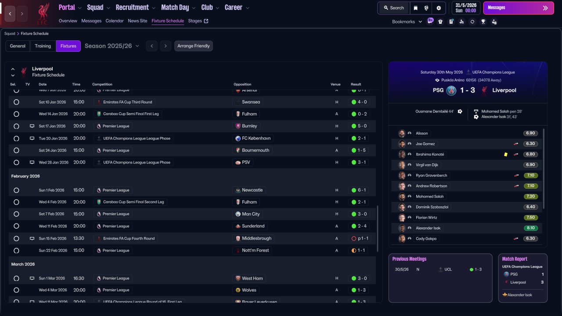
Task: Click Florian Wirtz's 7.50 rating badge
Action: coord(530,218)
